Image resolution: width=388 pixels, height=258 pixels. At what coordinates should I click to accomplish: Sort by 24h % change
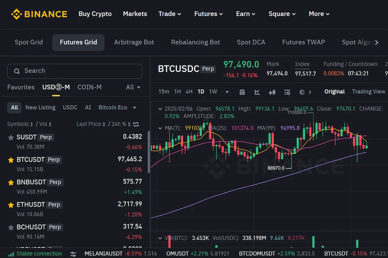click(121, 124)
